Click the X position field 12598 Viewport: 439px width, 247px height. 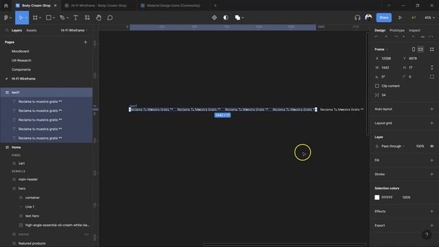click(x=386, y=58)
